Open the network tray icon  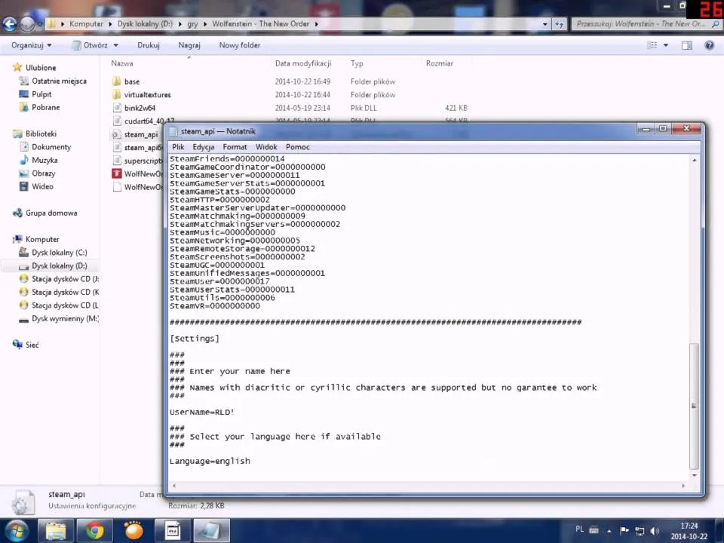point(640,531)
